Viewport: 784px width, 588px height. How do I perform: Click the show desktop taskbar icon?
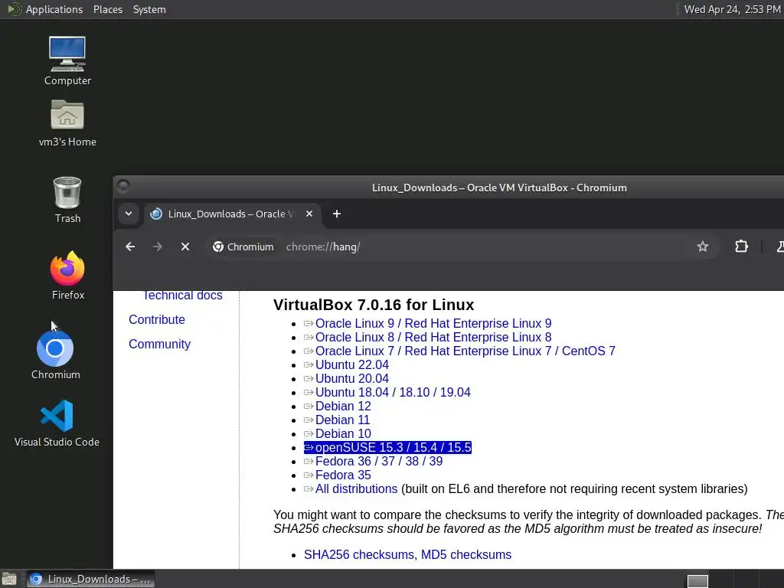(x=9, y=579)
